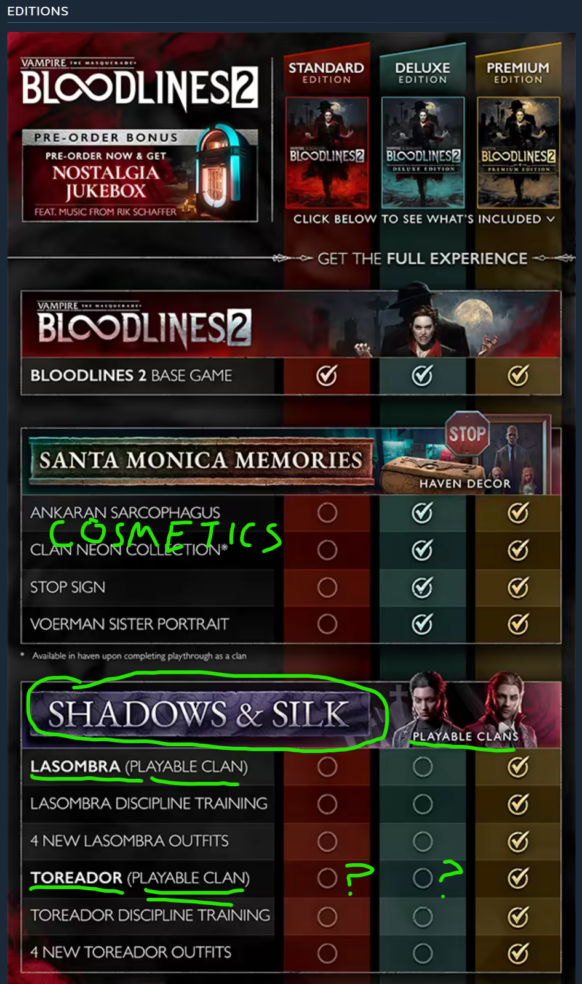
Task: Click the Nostalgia Jukebox icon
Action: (x=216, y=167)
